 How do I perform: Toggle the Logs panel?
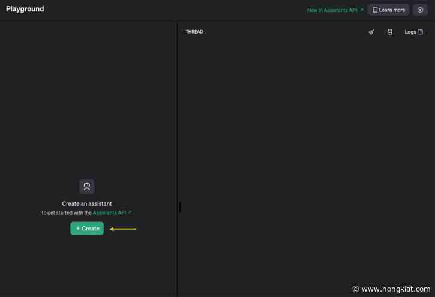click(x=413, y=32)
